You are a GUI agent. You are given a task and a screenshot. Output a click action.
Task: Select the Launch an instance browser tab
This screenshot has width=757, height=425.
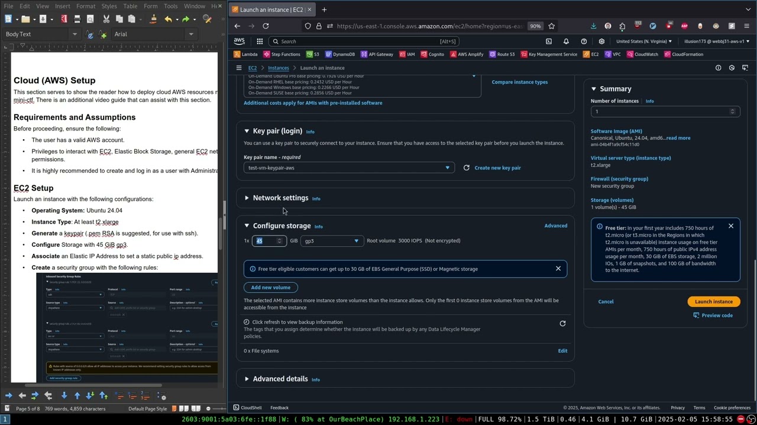coord(272,9)
